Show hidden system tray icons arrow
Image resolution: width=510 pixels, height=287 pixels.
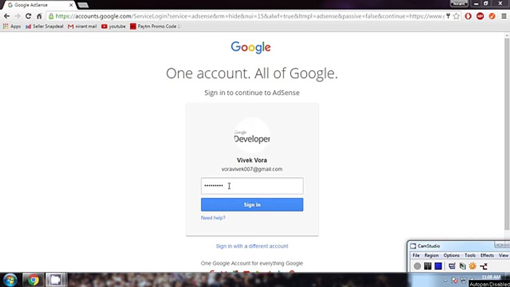pyautogui.click(x=445, y=280)
